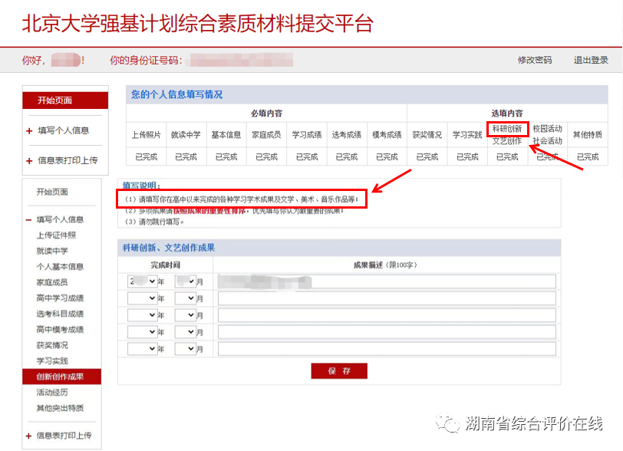623x451 pixels.
Task: Open 个人基本信息 sidebar item
Action: pos(60,267)
